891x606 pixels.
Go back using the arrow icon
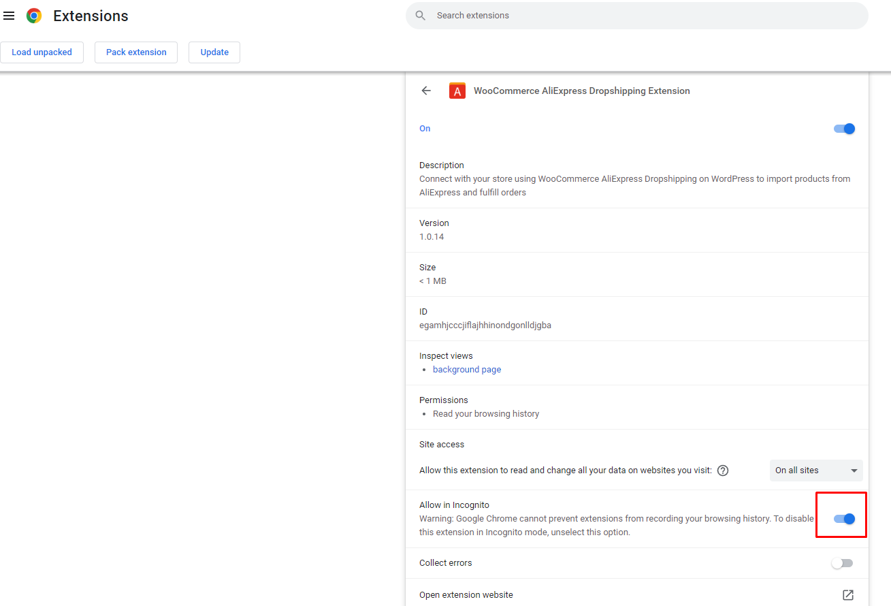tap(426, 91)
